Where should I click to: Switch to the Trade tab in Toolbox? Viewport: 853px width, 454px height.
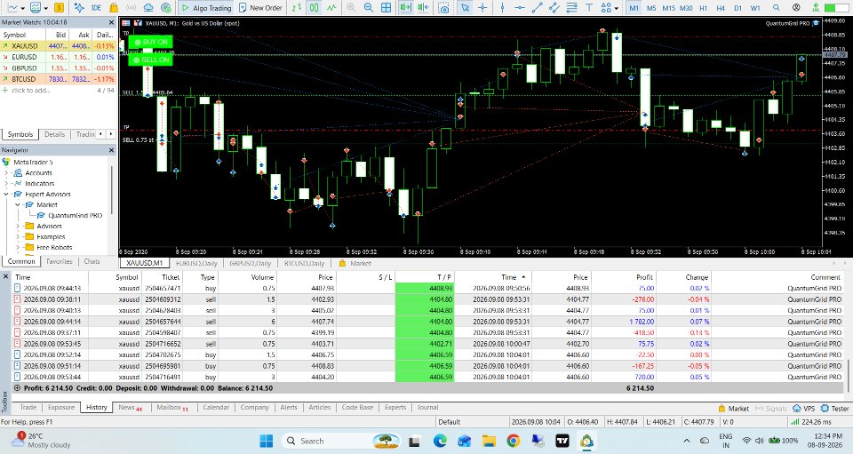(x=28, y=407)
